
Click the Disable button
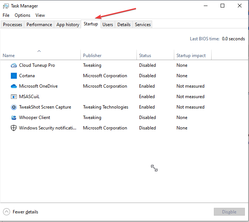[229, 212]
